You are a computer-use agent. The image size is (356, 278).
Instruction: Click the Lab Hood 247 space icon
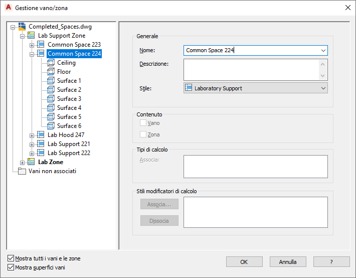[x=41, y=134]
